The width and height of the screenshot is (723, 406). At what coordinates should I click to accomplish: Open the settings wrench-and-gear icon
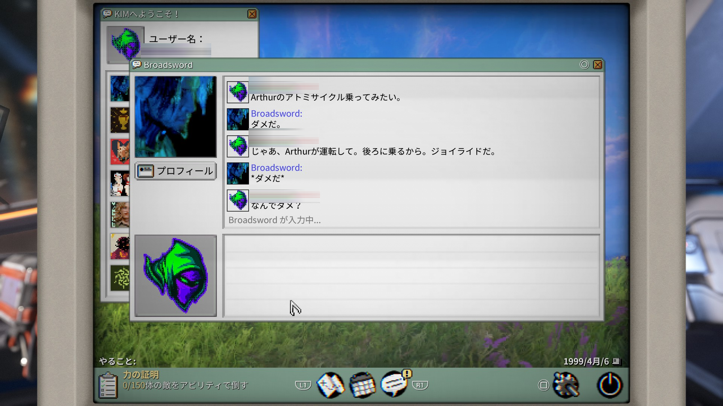pyautogui.click(x=566, y=385)
